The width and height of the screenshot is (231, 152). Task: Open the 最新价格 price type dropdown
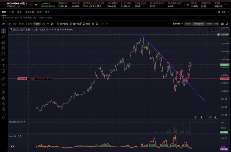click(178, 24)
